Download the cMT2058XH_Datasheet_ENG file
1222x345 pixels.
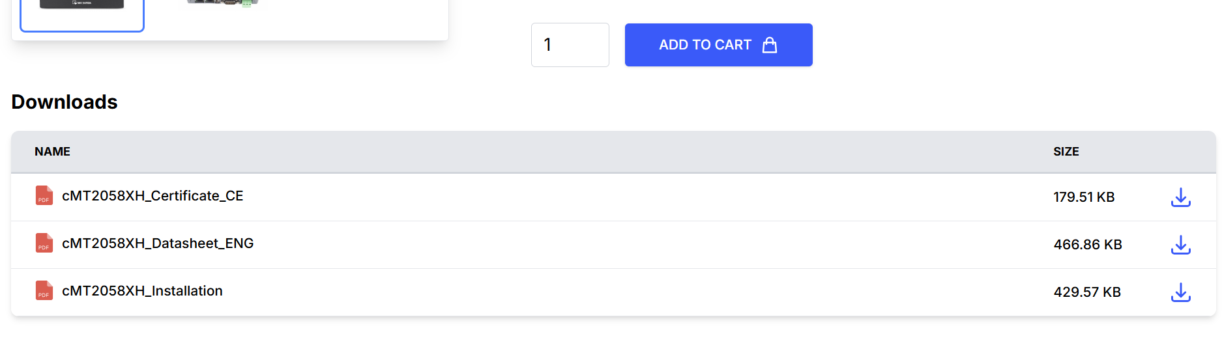pyautogui.click(x=1180, y=245)
